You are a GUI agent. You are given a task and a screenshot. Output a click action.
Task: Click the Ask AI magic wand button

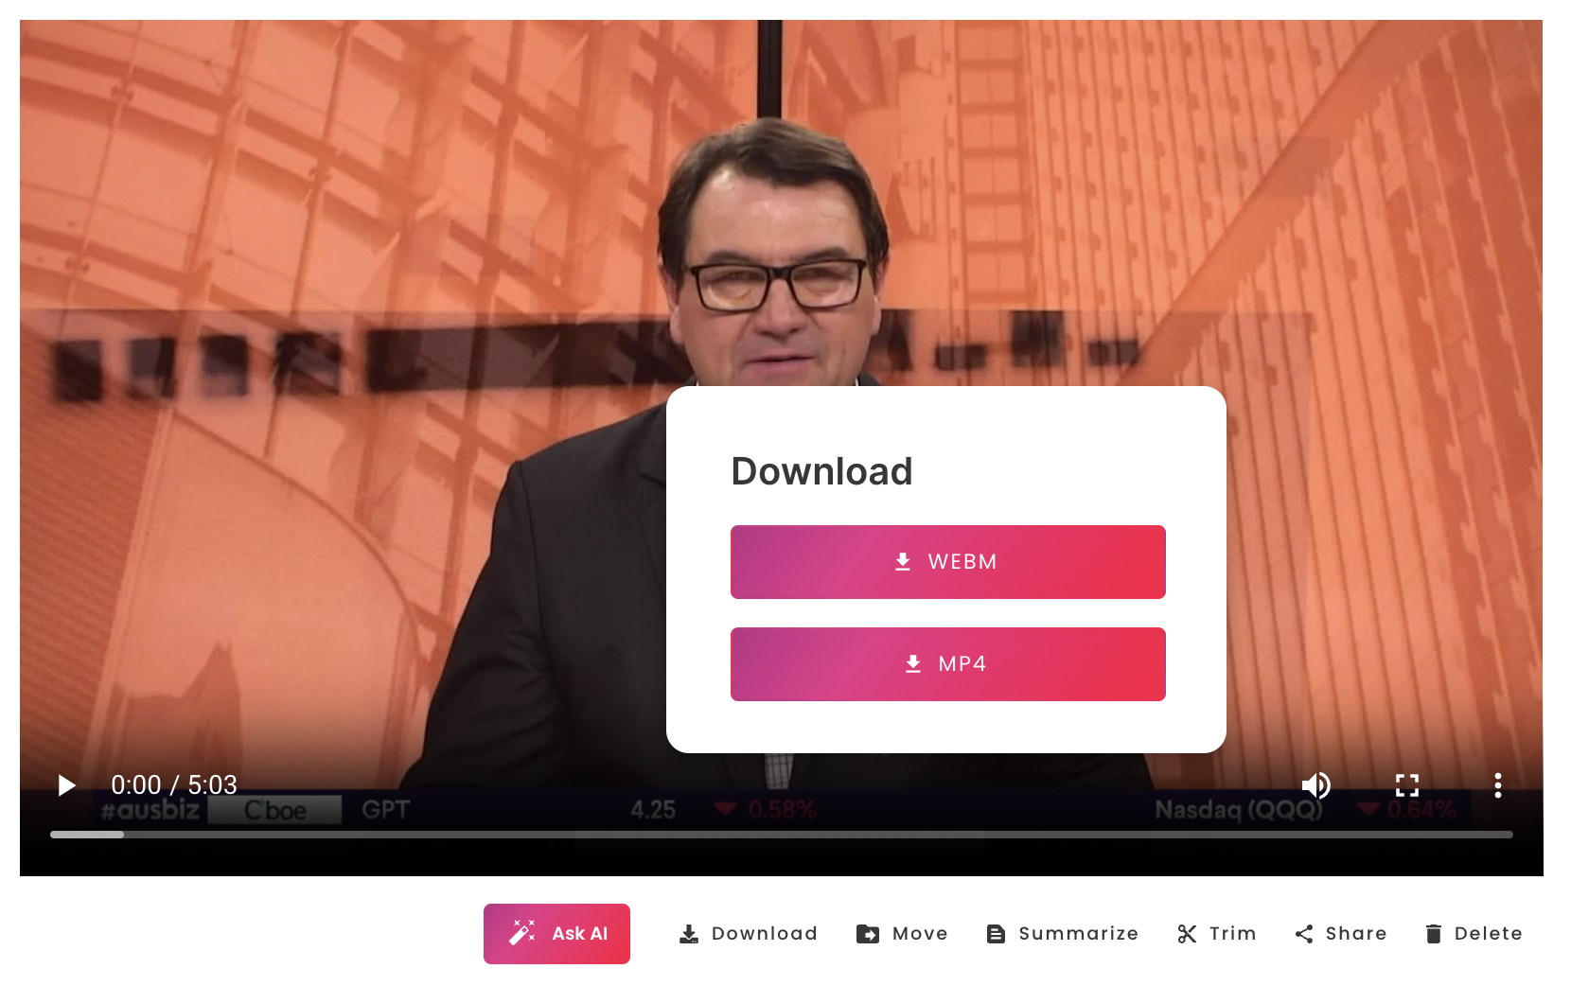click(556, 934)
